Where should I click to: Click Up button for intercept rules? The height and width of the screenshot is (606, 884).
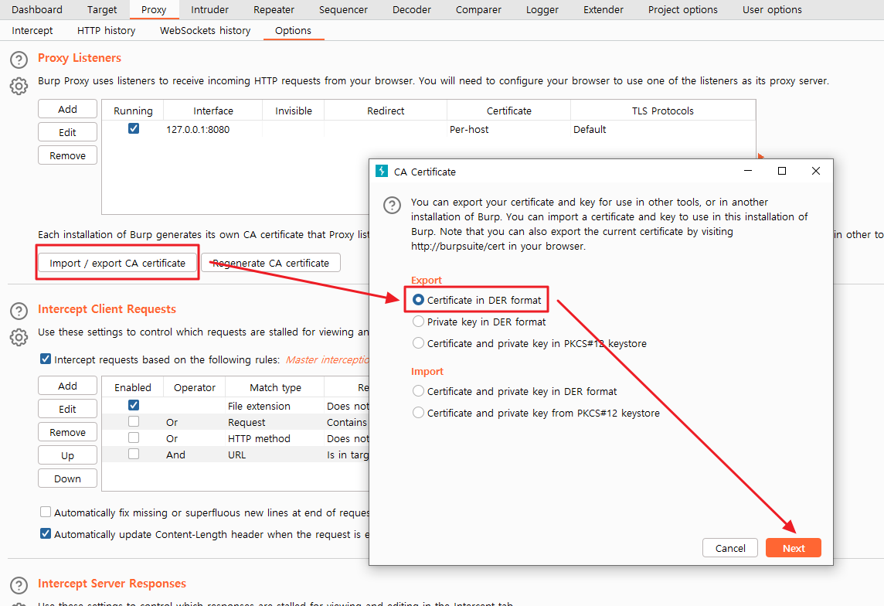[68, 455]
